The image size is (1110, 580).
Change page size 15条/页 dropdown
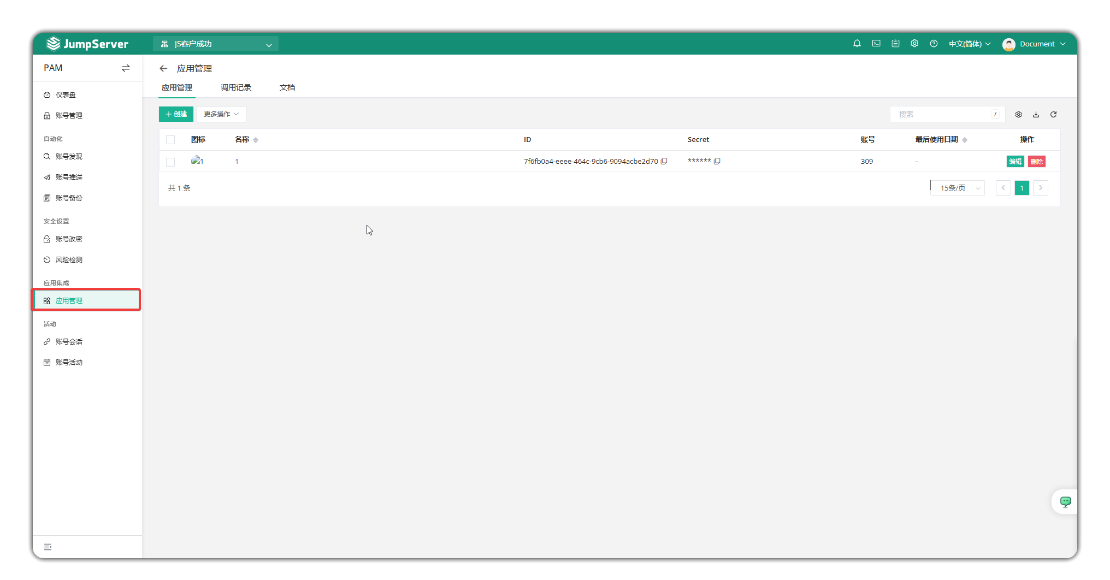pyautogui.click(x=958, y=188)
